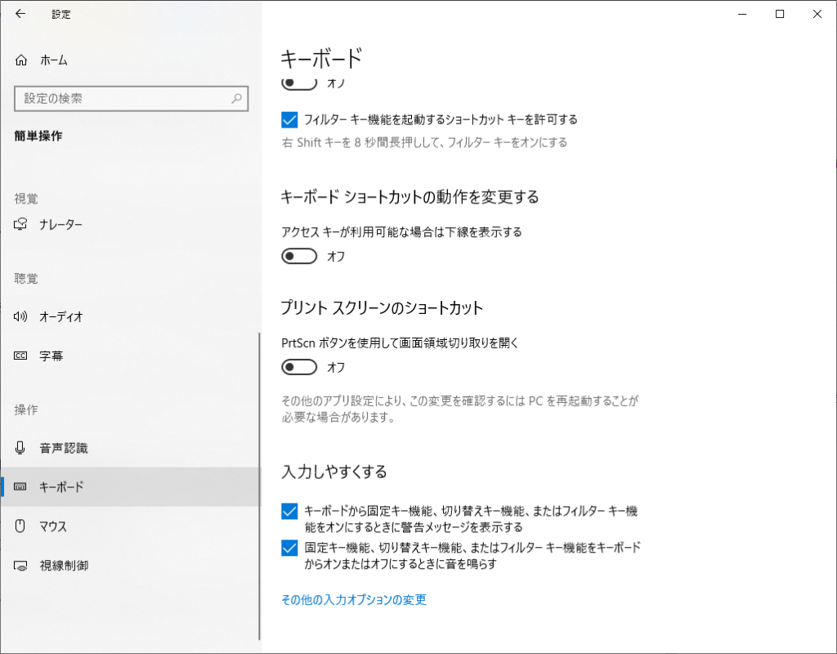Toggle the アクセス キー underline switch
837x654 pixels.
point(299,256)
